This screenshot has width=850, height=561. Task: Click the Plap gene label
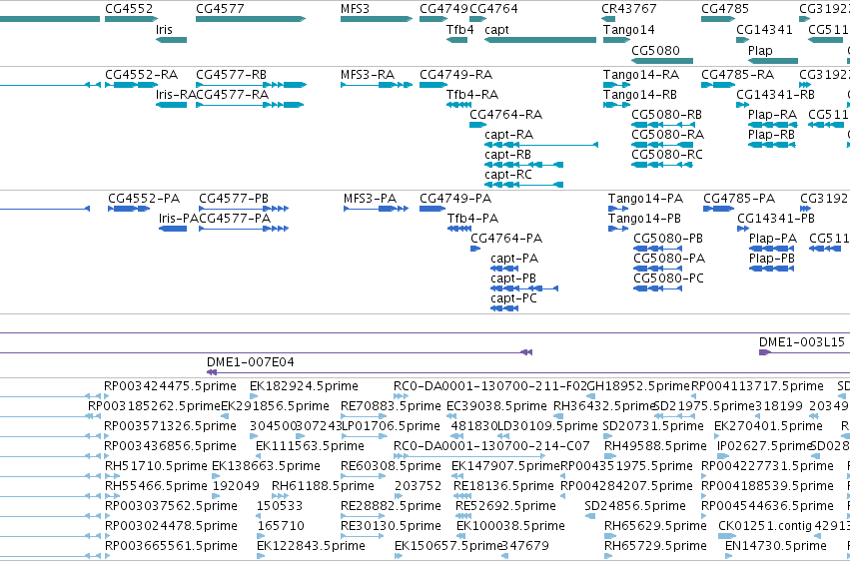pos(760,50)
